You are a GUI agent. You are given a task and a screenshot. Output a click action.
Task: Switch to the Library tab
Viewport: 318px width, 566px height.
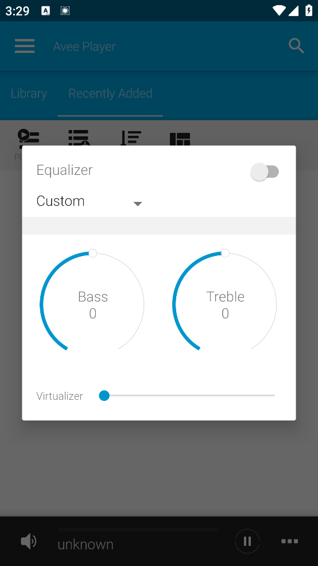29,94
